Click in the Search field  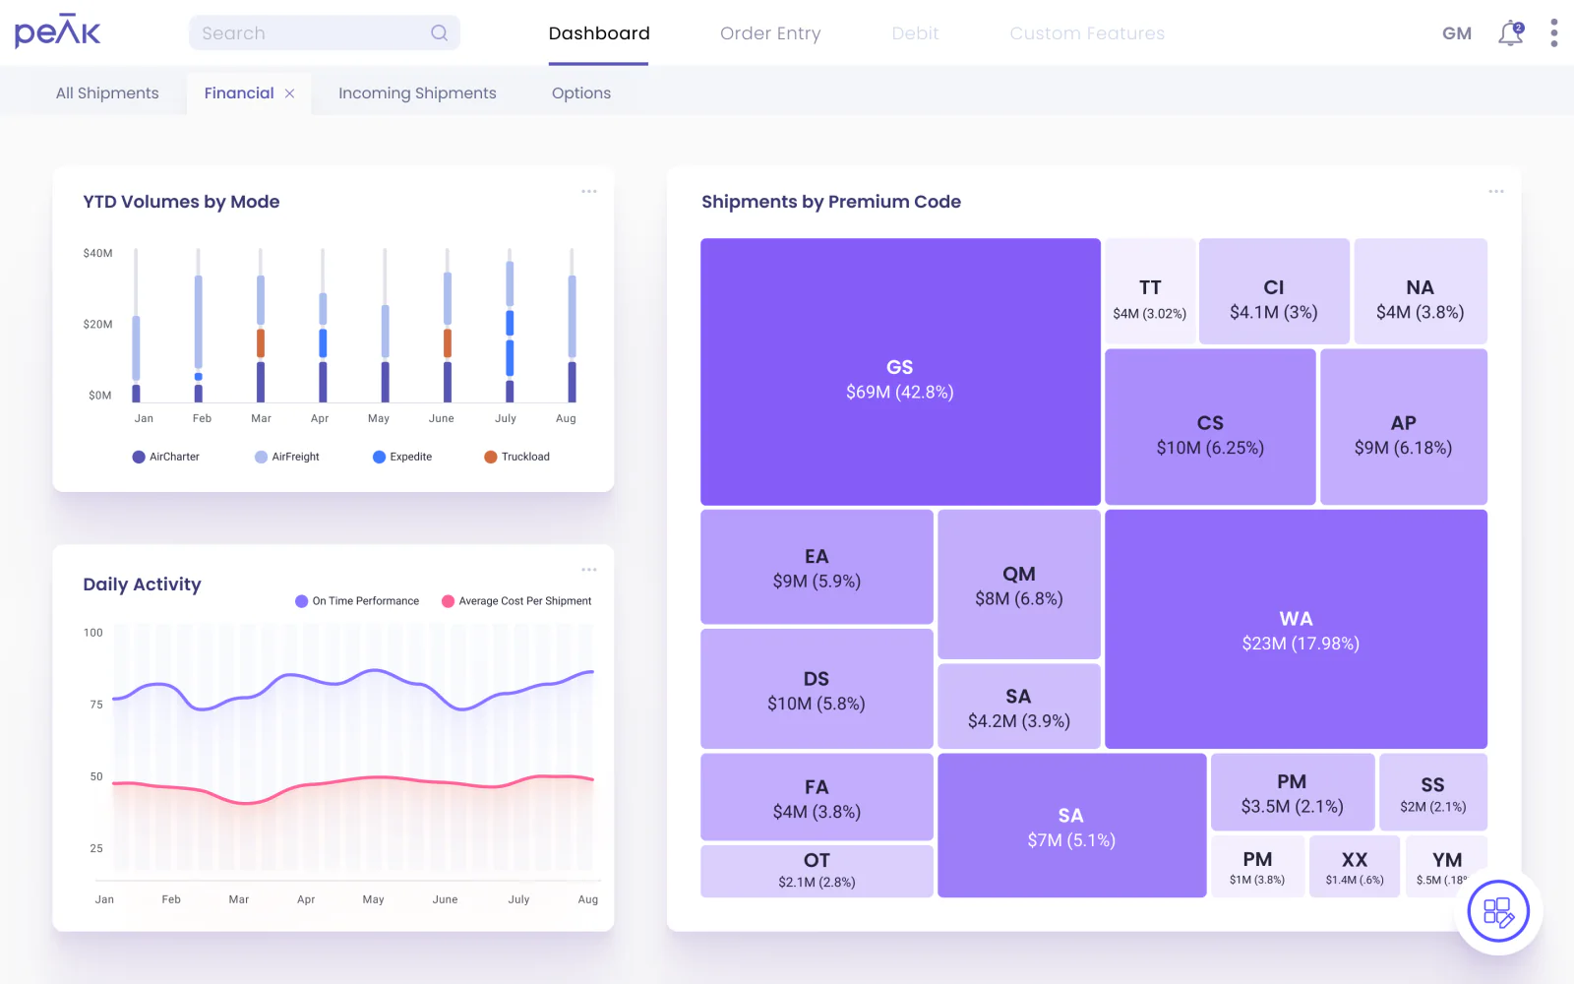pyautogui.click(x=325, y=32)
